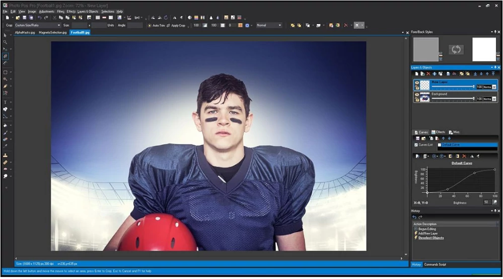Move layer down with the down arrow
Viewport: 503px width, 279px height.
[x=481, y=74]
